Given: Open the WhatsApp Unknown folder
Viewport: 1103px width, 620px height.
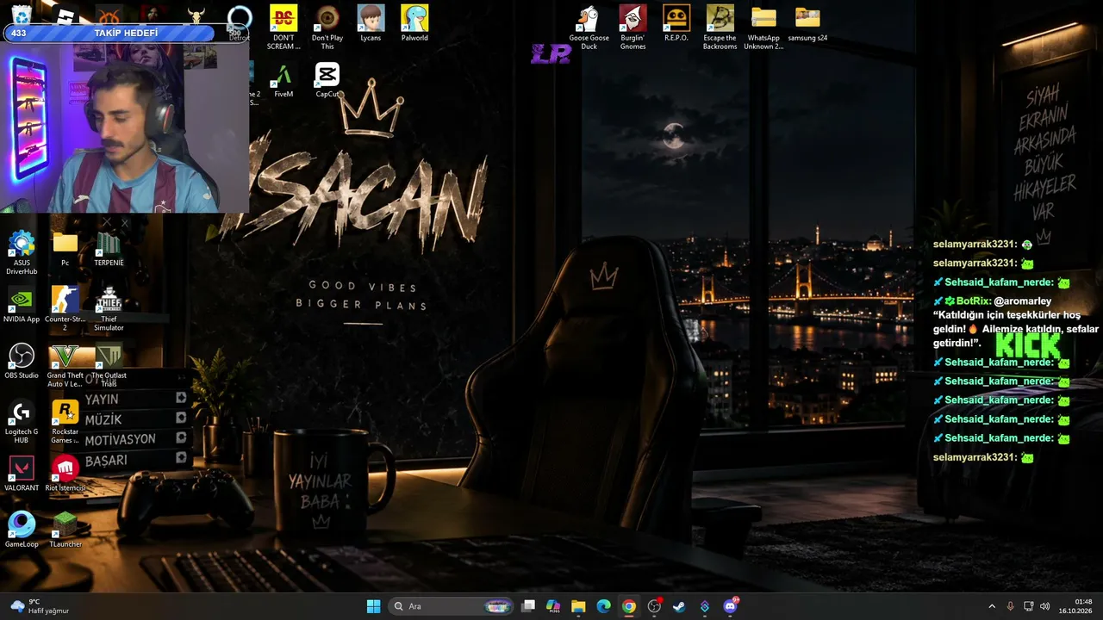Looking at the screenshot, I should (763, 27).
